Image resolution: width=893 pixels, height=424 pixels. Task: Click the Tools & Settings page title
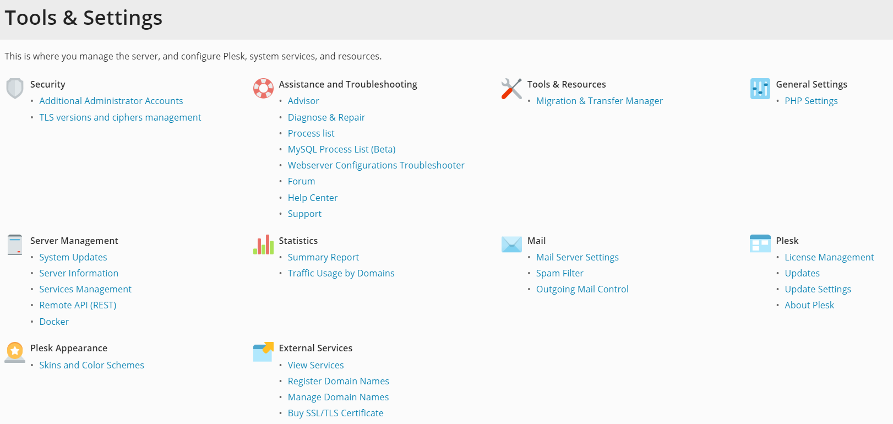pyautogui.click(x=84, y=18)
